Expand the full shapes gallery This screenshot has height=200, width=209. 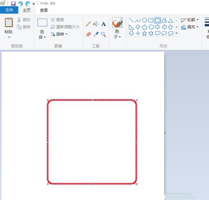176,33
